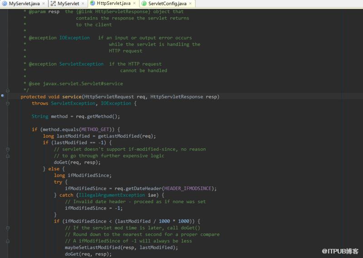Switch to the ServletConfig.java tab

(167, 4)
